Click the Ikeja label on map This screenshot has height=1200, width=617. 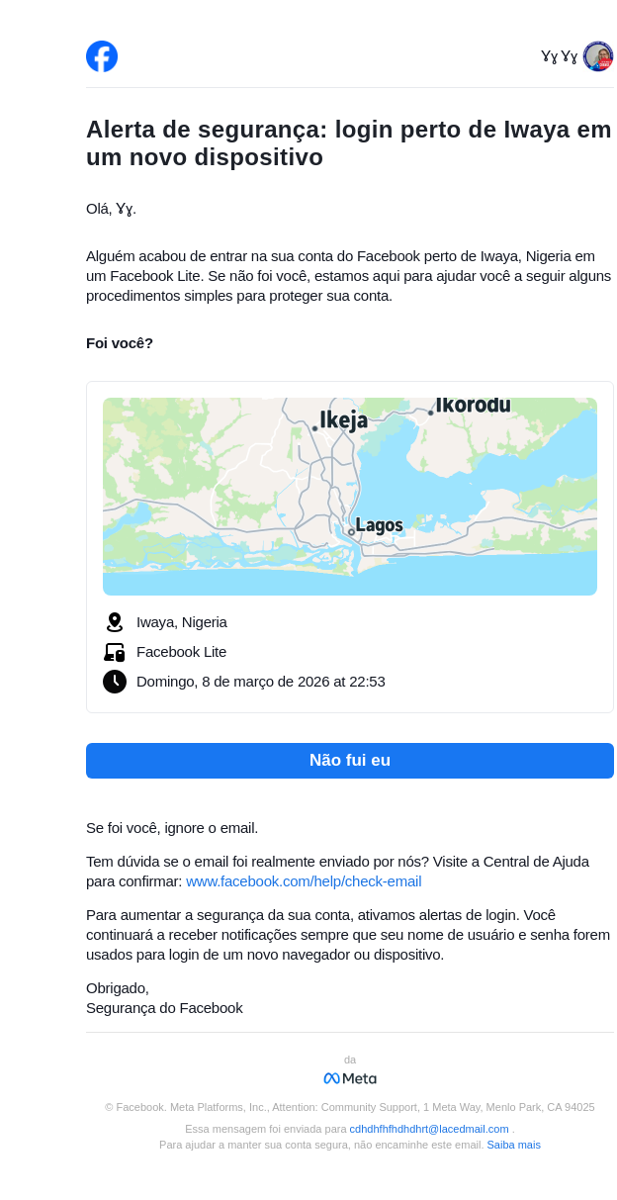(x=343, y=420)
